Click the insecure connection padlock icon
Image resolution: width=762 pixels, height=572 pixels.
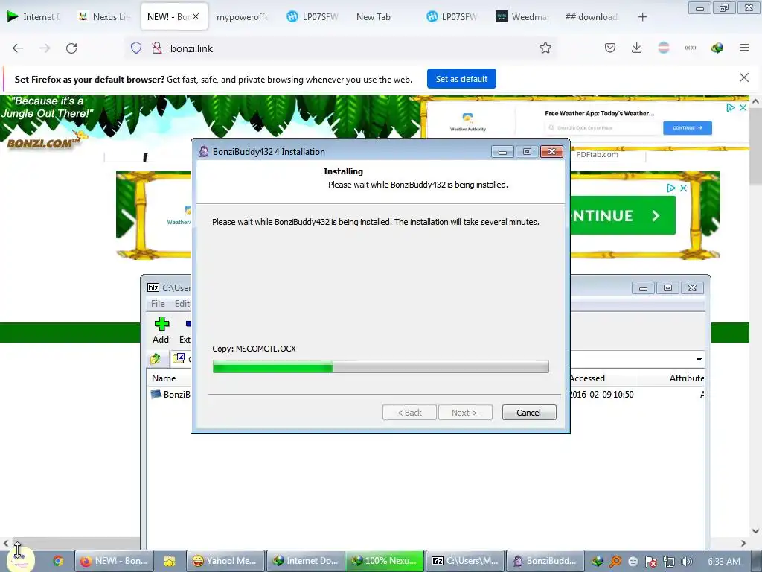[x=156, y=48]
